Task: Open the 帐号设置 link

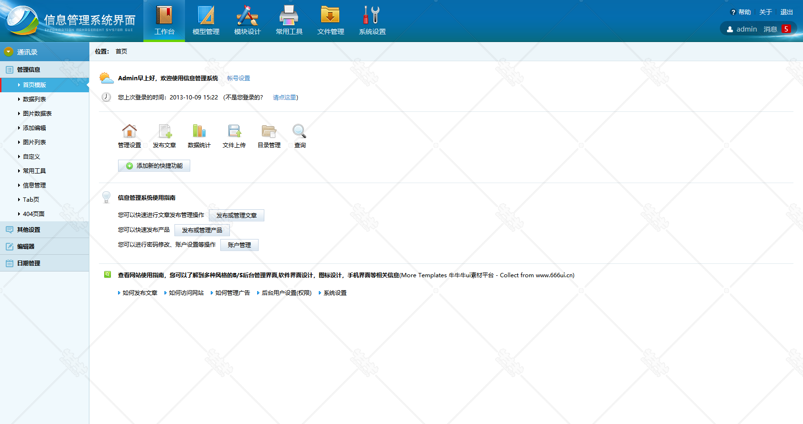Action: coord(239,78)
